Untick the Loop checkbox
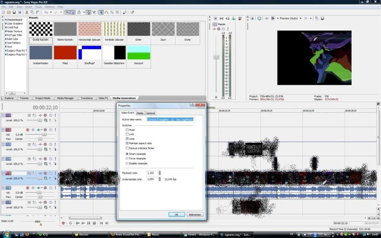 (x=127, y=139)
